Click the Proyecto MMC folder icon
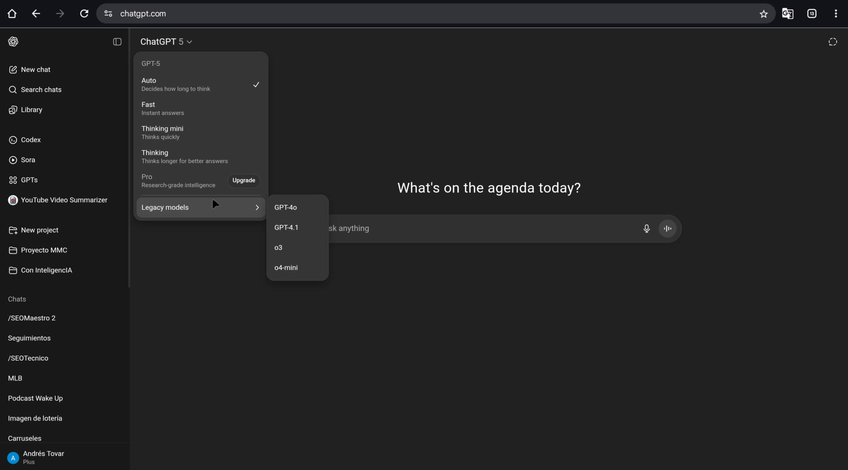 (x=13, y=250)
